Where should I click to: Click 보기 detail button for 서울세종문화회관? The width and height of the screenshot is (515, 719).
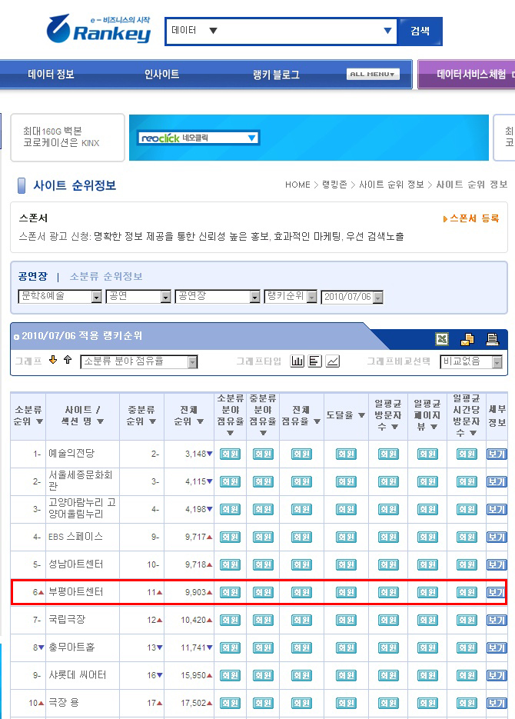(x=497, y=482)
